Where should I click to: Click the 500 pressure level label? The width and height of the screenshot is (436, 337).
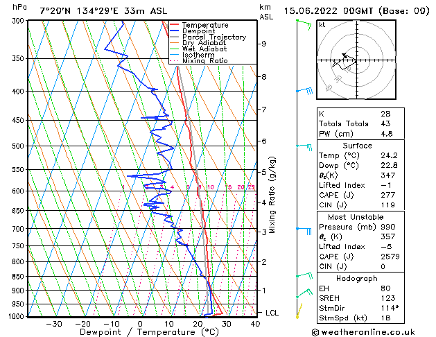tap(19, 146)
